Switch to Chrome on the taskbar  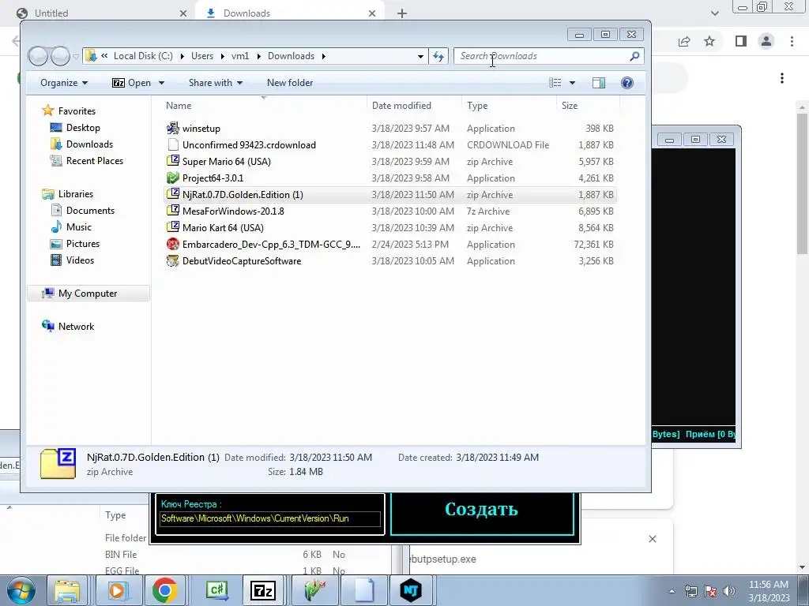[x=165, y=590]
